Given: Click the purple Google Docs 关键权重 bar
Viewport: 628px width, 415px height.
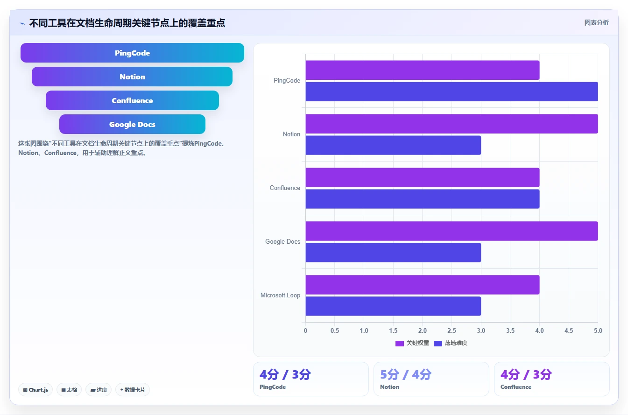Looking at the screenshot, I should pos(452,231).
